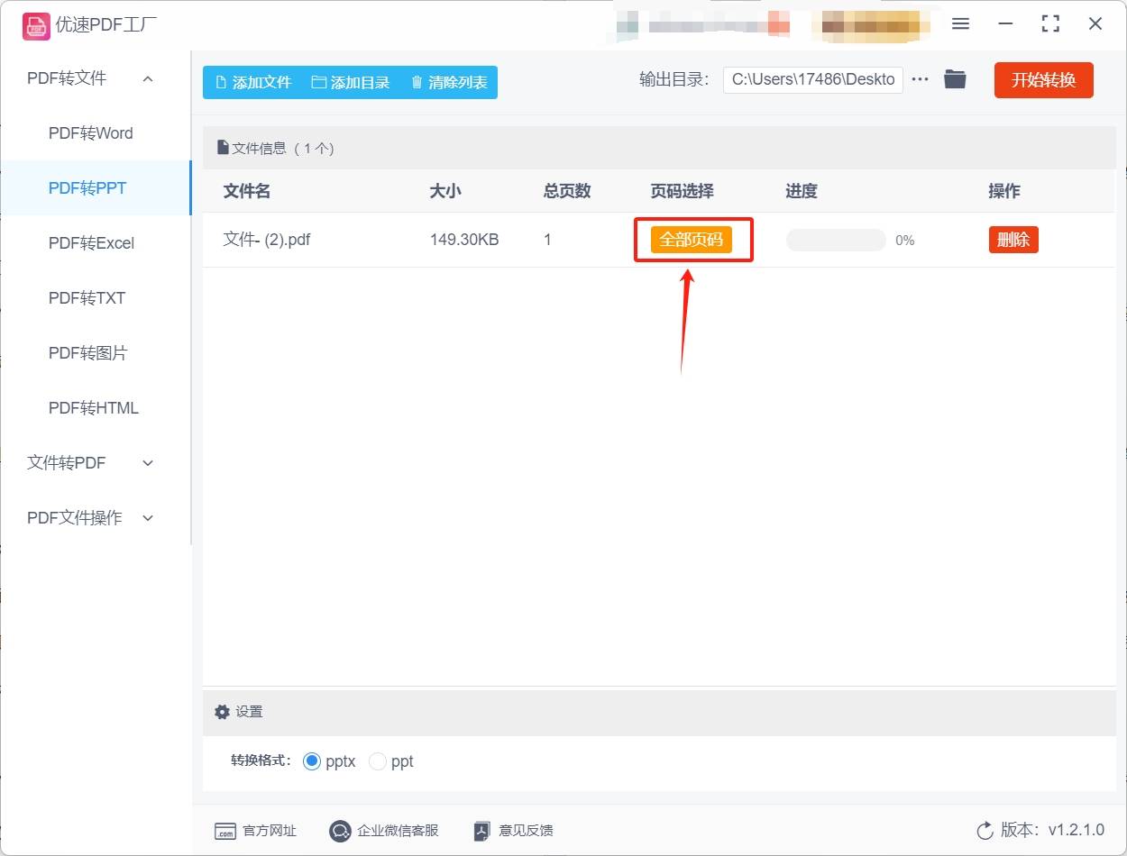This screenshot has height=856, width=1127.
Task: Click the 149.30KB size cell
Action: pyautogui.click(x=464, y=240)
